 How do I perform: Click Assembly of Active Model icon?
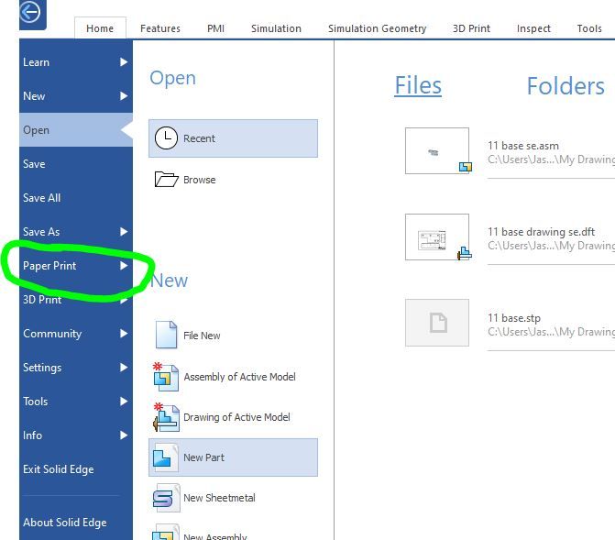(166, 377)
